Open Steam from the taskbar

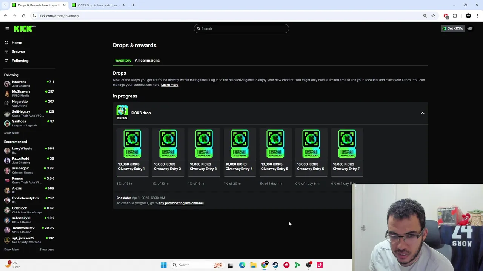[275, 265]
